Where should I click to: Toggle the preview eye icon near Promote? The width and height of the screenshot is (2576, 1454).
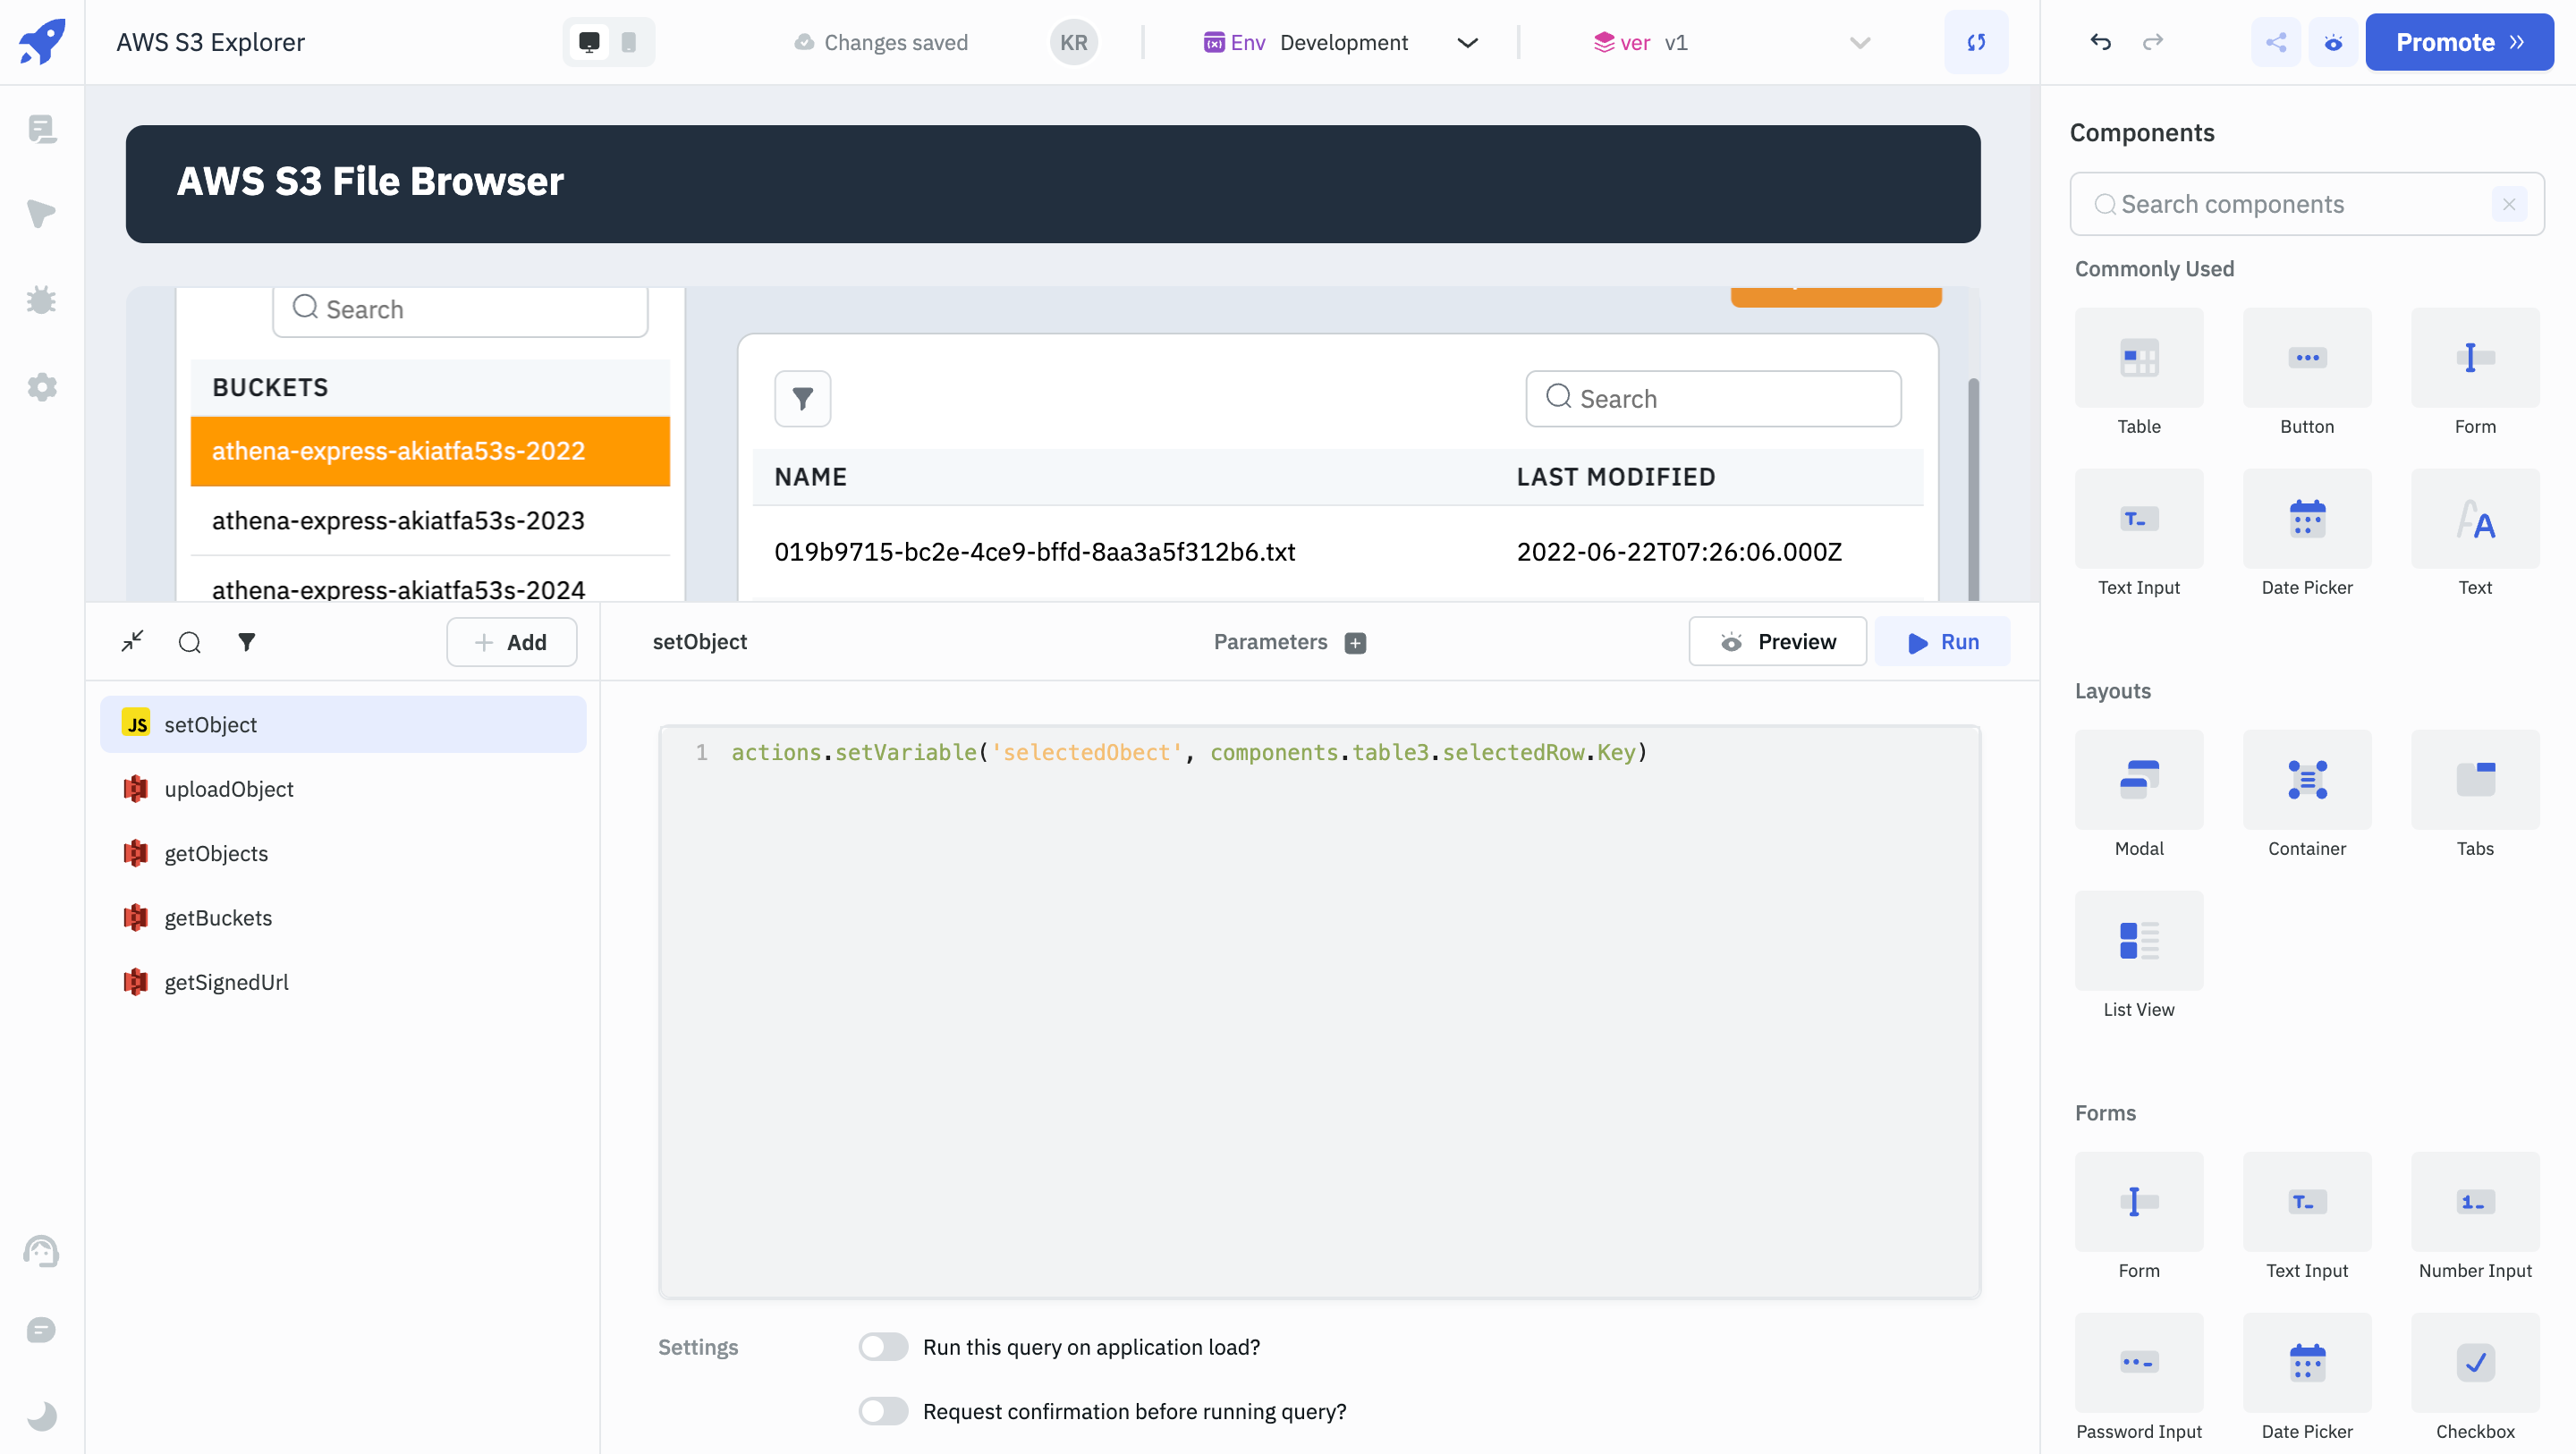(x=2333, y=42)
